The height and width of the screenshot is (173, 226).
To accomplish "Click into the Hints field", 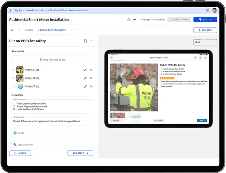I will click(x=52, y=133).
